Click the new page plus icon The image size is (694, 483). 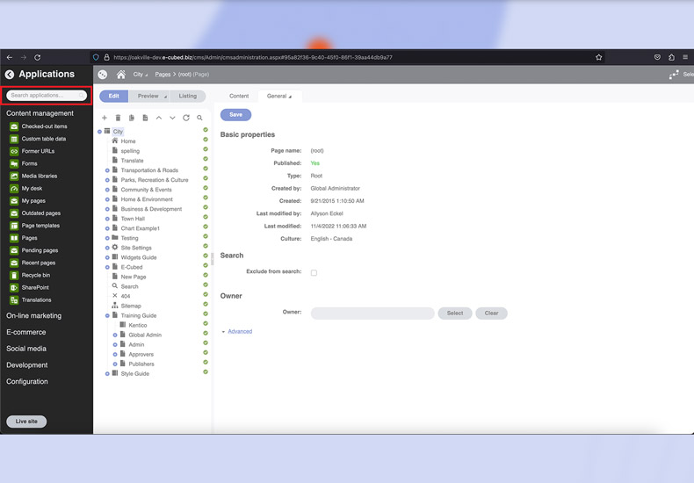coord(105,118)
